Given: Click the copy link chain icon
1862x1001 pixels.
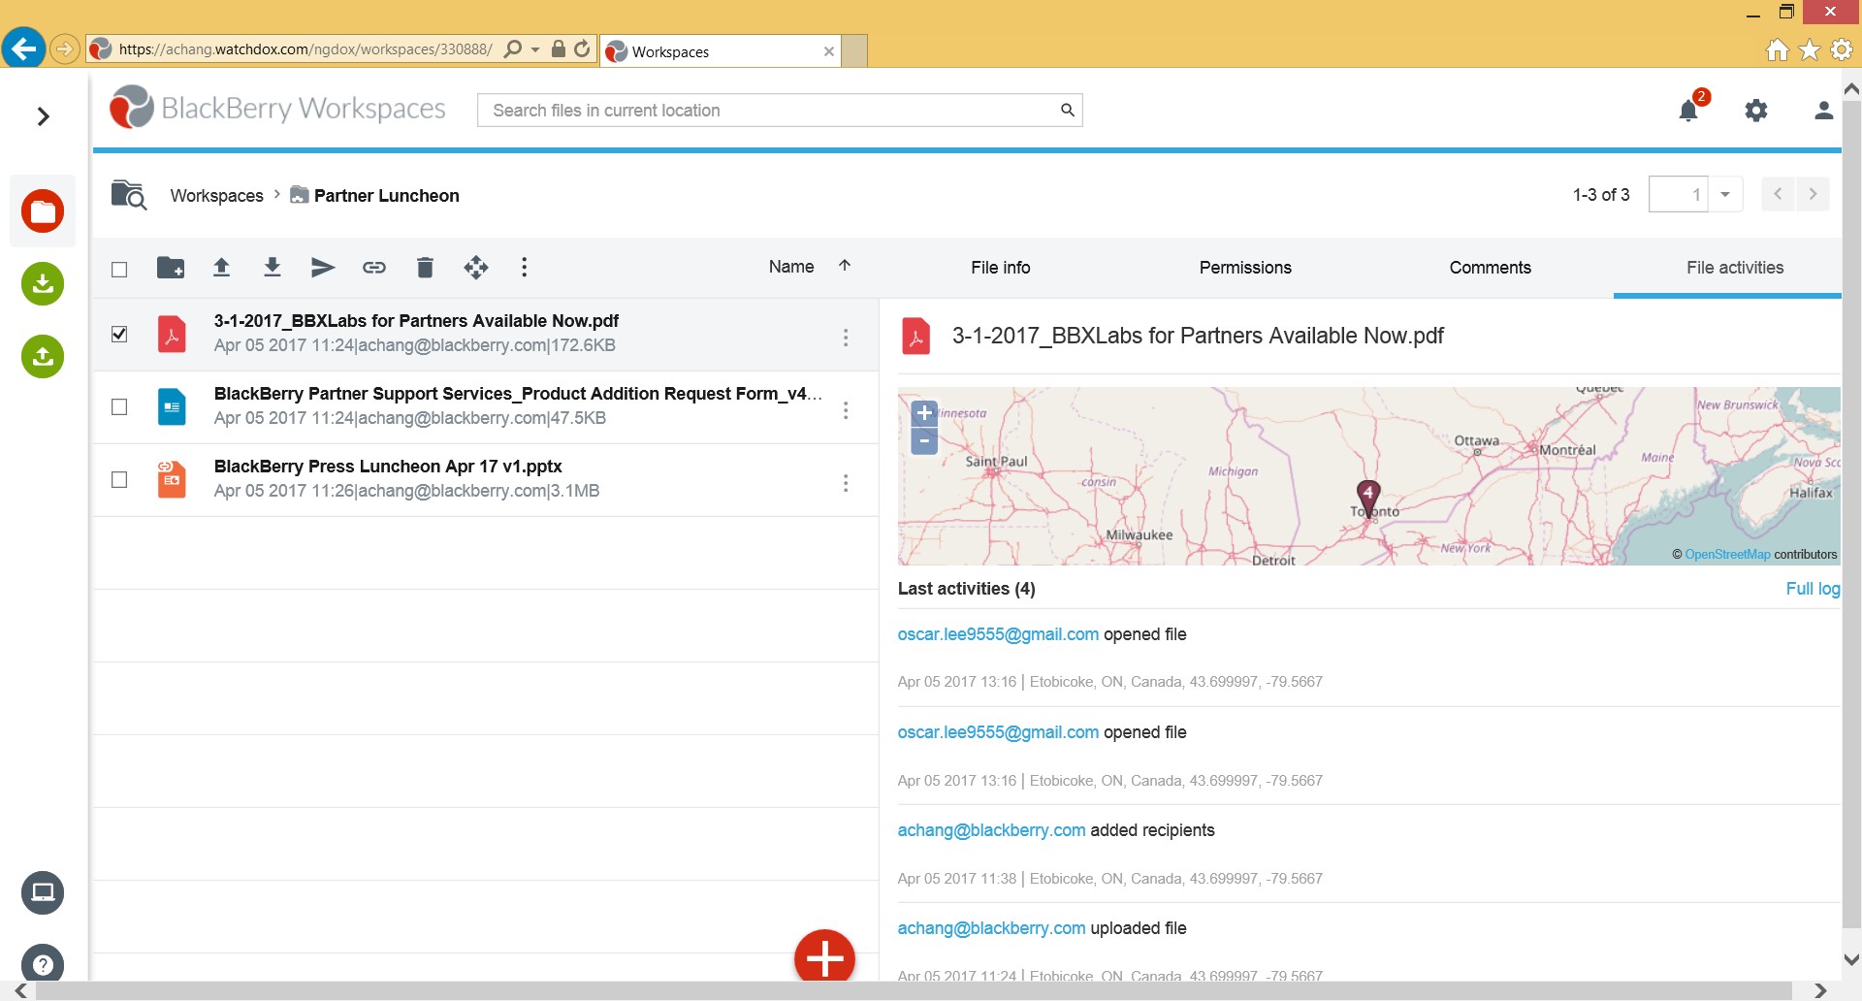Looking at the screenshot, I should (x=374, y=268).
